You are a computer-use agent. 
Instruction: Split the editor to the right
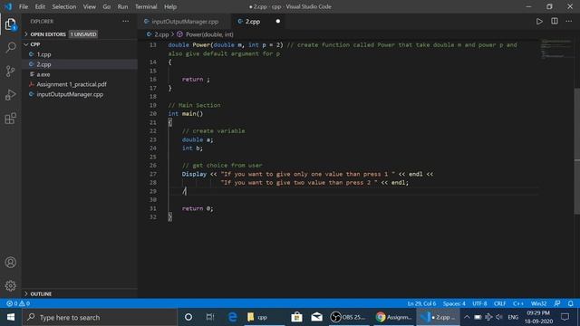pos(555,22)
